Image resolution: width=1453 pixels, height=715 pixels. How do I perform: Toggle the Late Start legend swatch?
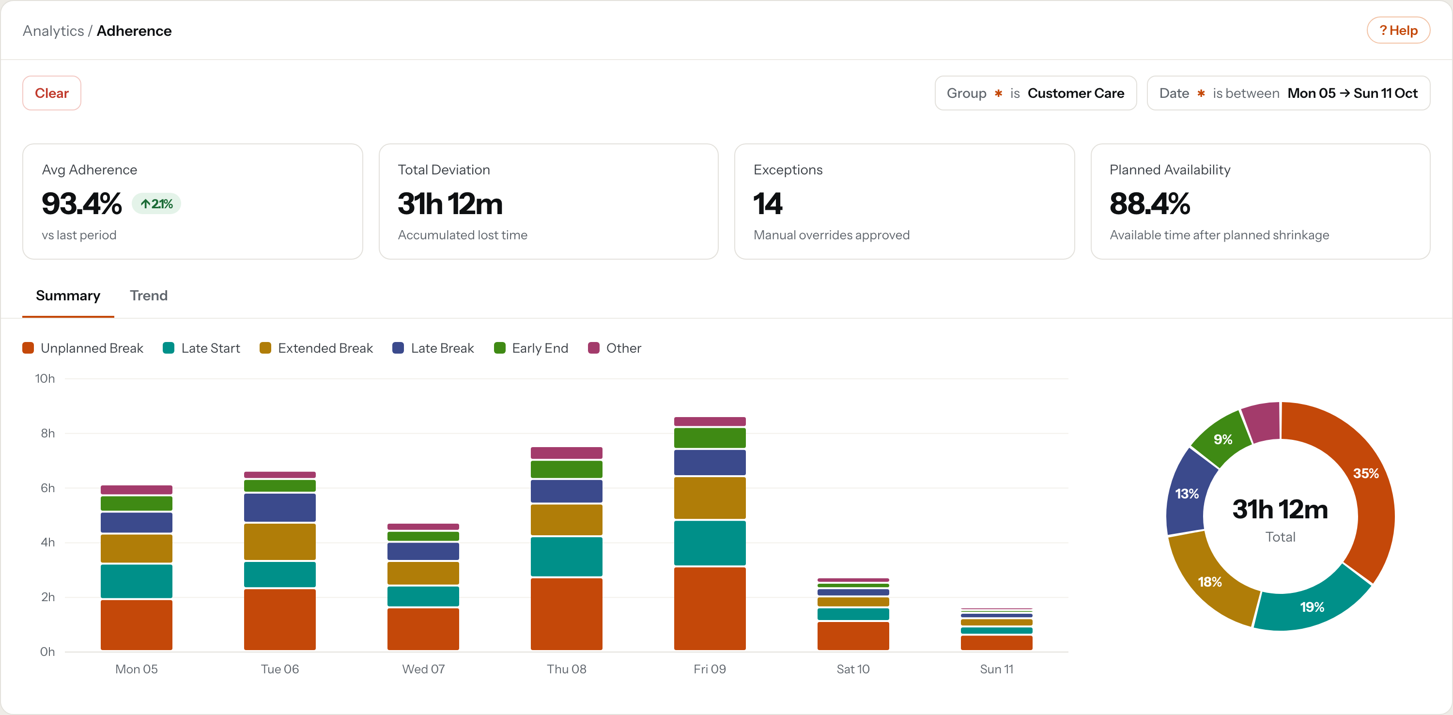pyautogui.click(x=169, y=348)
